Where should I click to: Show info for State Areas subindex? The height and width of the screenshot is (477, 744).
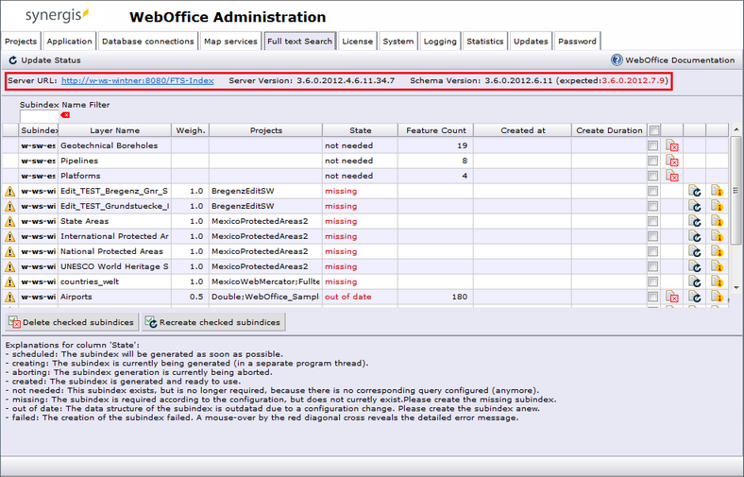tap(717, 221)
